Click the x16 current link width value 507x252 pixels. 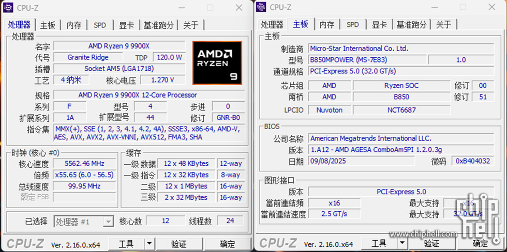[334, 203]
